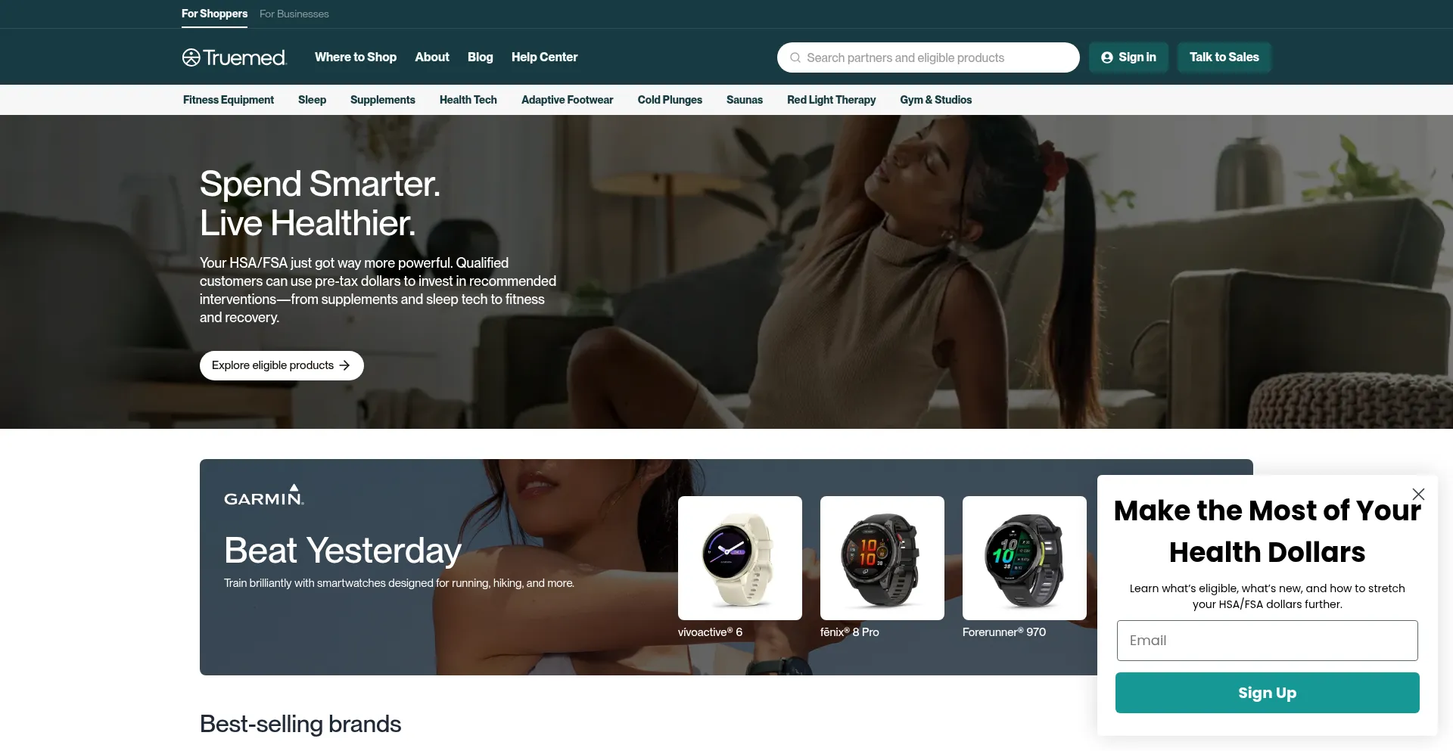Viewport: 1453px width, 751px height.
Task: Browse the Red Light Therapy category
Action: point(831,100)
